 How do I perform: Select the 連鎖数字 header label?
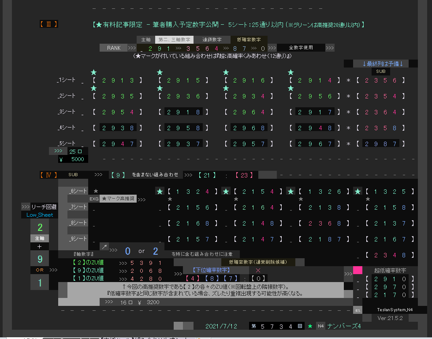pos(212,40)
